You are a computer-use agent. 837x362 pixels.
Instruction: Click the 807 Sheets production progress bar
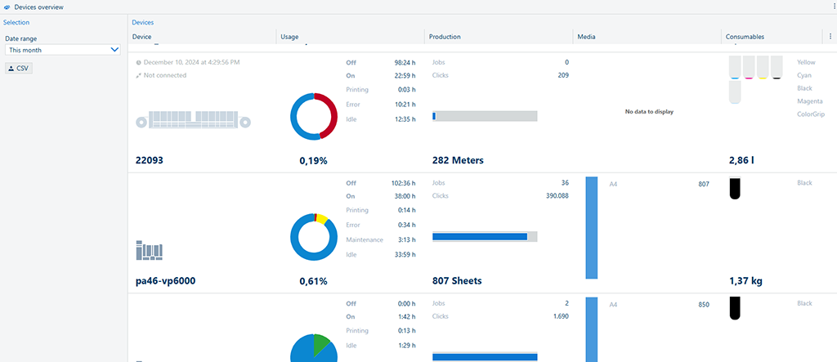(x=484, y=236)
